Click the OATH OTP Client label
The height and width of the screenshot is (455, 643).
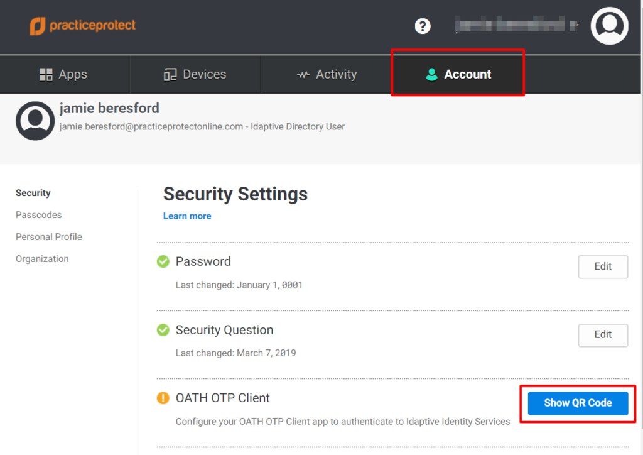pyautogui.click(x=223, y=398)
